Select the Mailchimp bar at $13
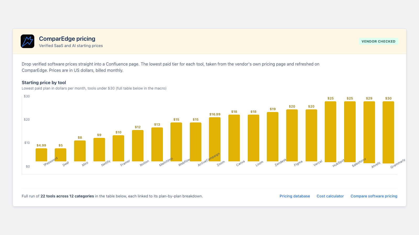419x235 pixels. (x=157, y=144)
